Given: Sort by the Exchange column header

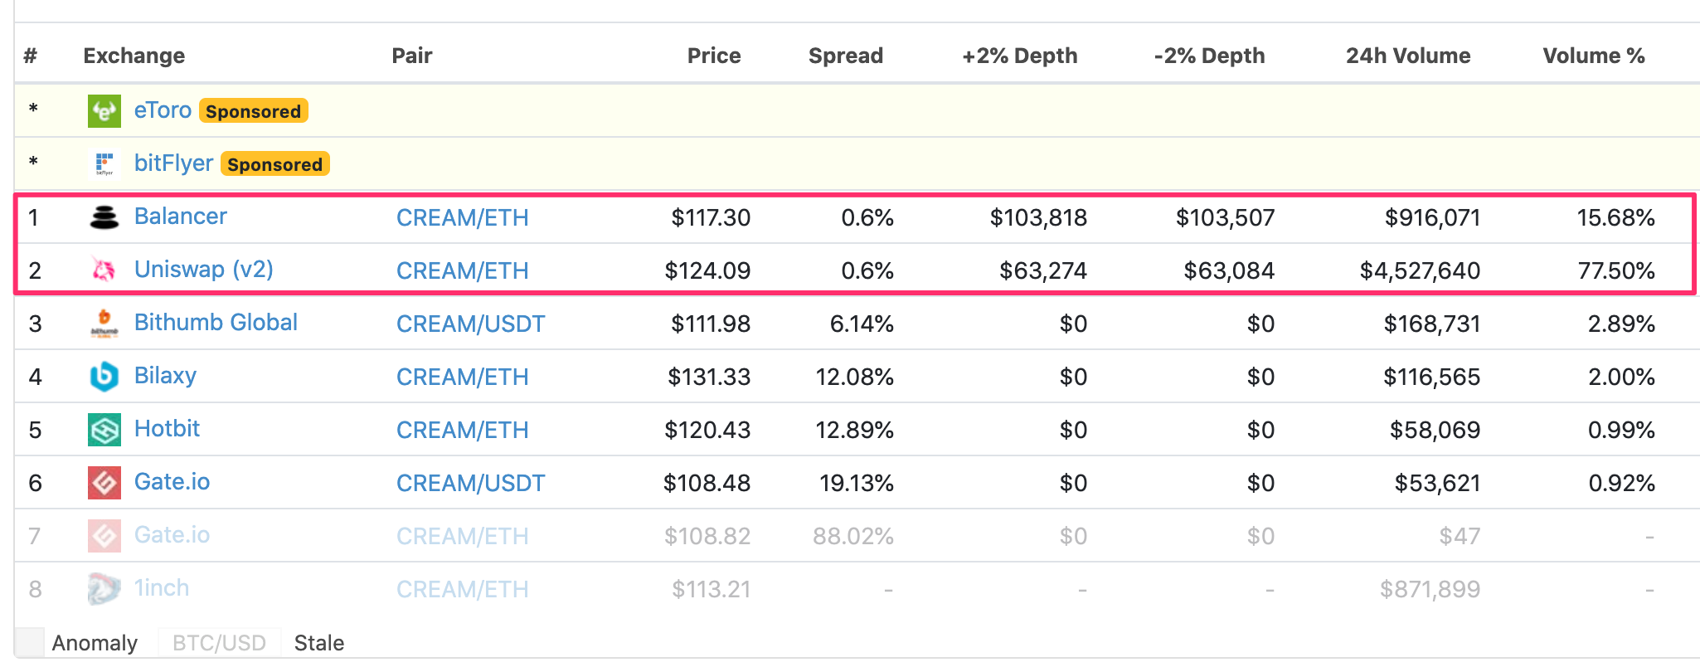Looking at the screenshot, I should click(x=134, y=56).
